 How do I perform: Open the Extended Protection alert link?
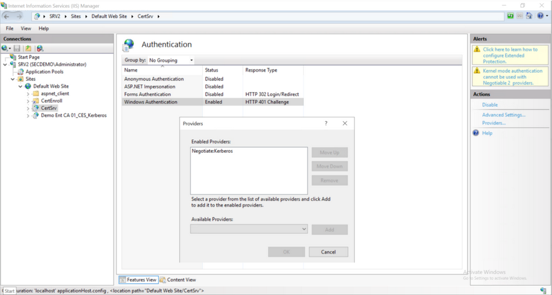(x=510, y=55)
